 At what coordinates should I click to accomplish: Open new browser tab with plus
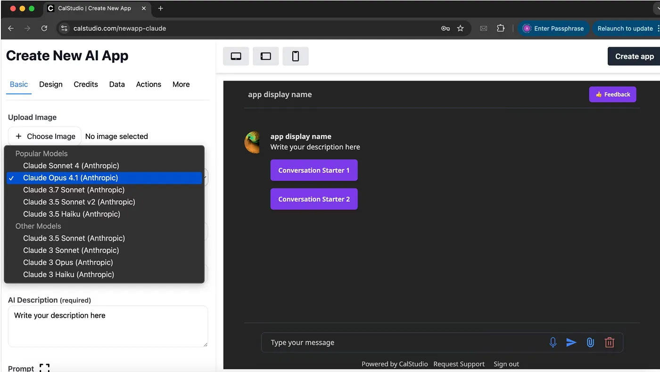(160, 8)
